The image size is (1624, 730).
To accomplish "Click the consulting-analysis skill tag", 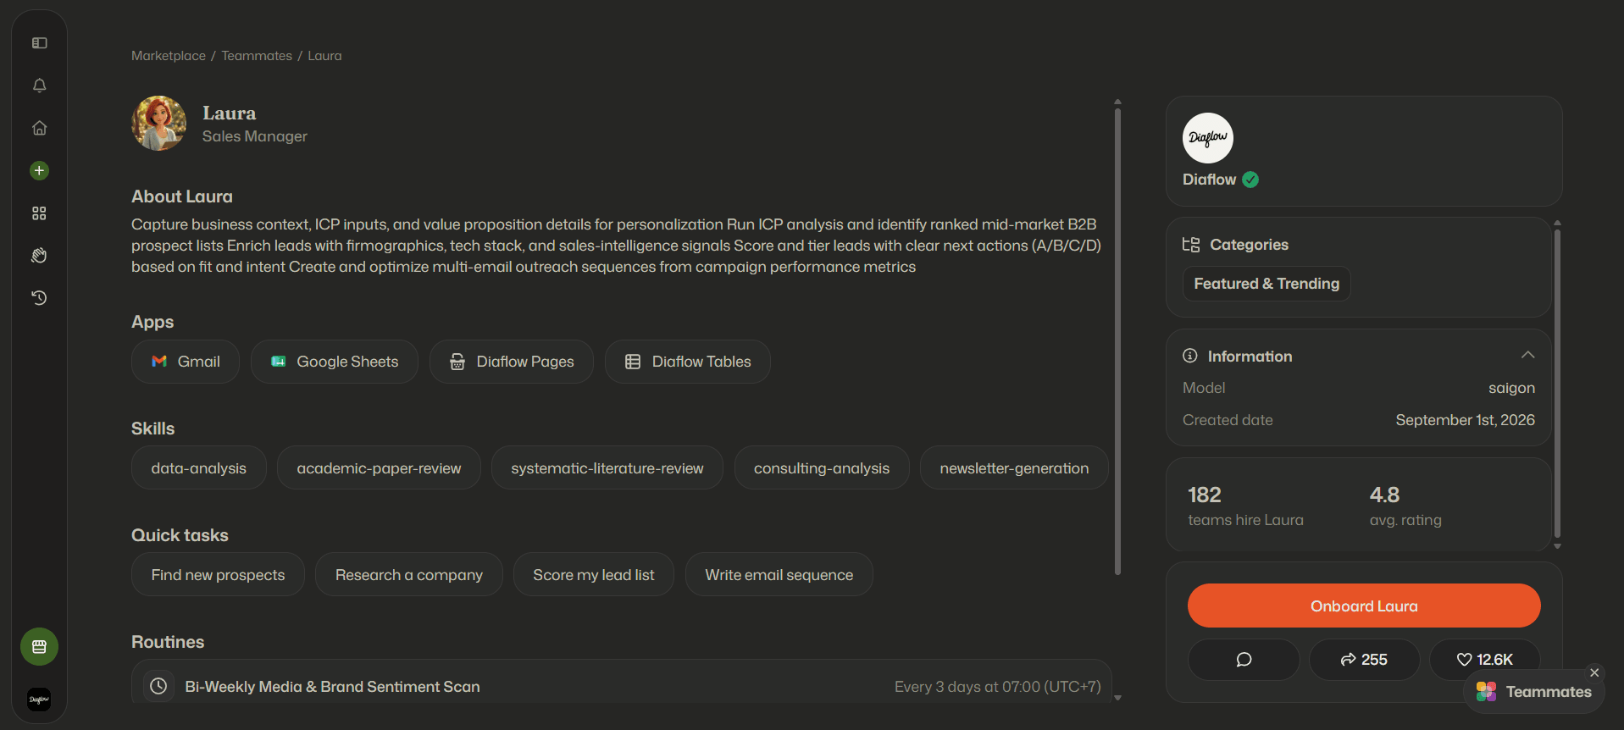I will [x=822, y=468].
